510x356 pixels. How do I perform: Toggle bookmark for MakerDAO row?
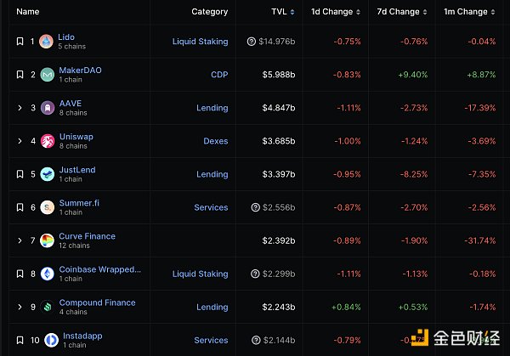(20, 75)
